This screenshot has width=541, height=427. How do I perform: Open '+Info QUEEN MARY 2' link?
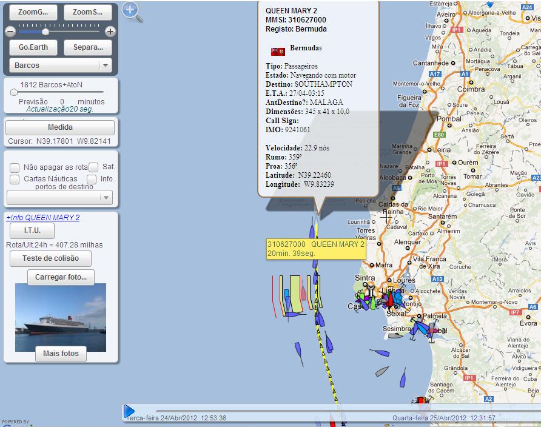click(x=43, y=218)
